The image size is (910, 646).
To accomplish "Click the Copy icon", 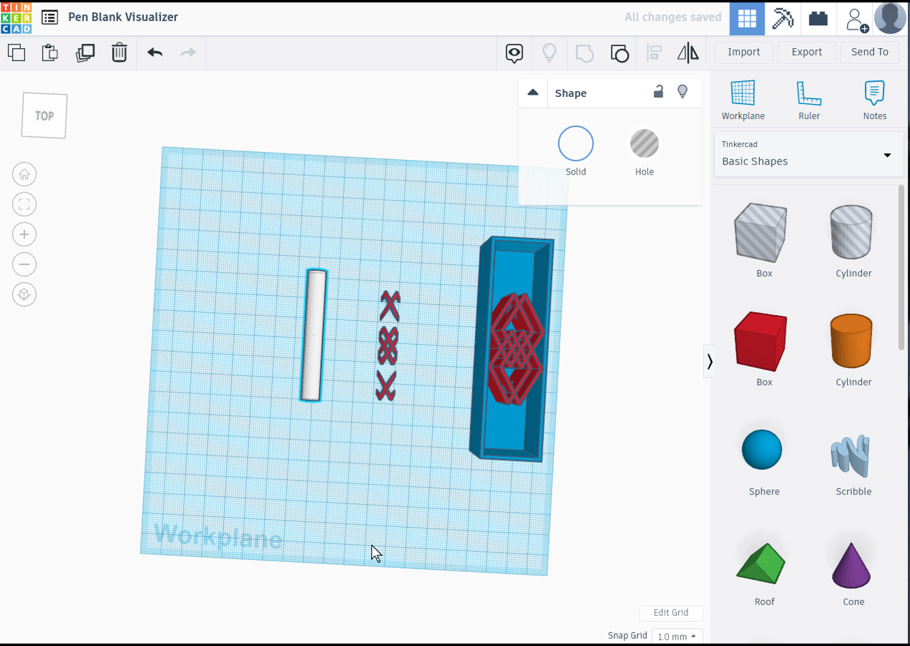I will [x=17, y=52].
